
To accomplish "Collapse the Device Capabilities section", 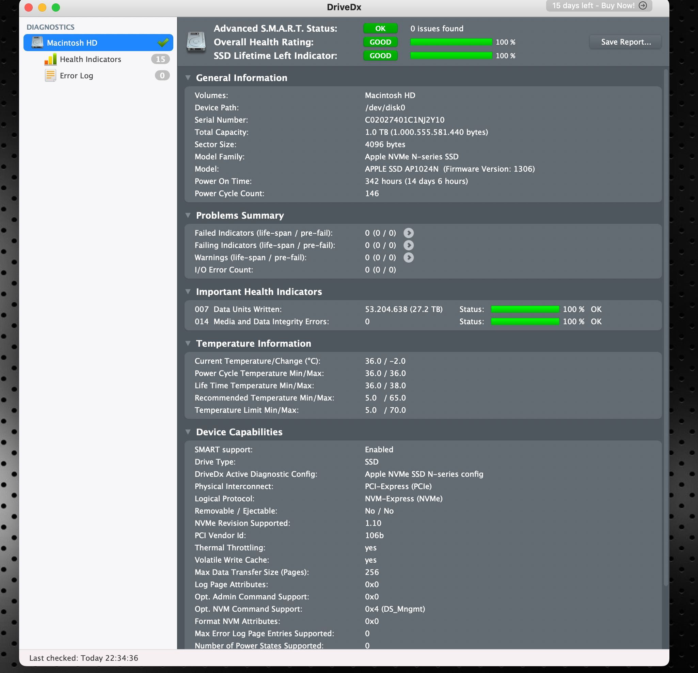I will (188, 432).
